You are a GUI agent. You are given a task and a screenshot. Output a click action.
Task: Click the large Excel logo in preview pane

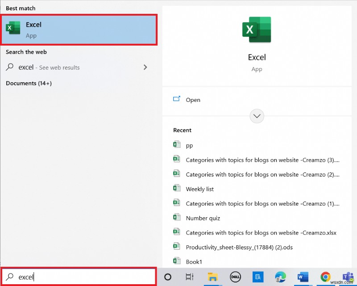click(x=257, y=29)
